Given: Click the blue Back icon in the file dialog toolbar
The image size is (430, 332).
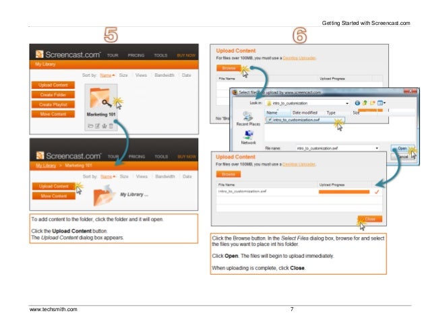Looking at the screenshot, I should 357,103.
